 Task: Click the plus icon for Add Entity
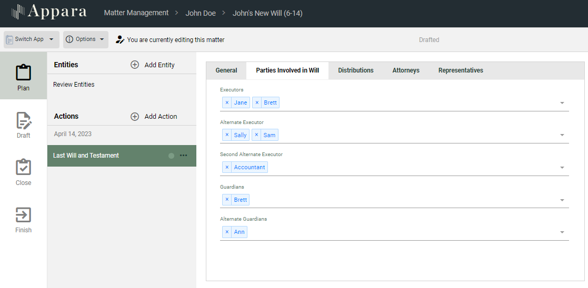point(135,65)
